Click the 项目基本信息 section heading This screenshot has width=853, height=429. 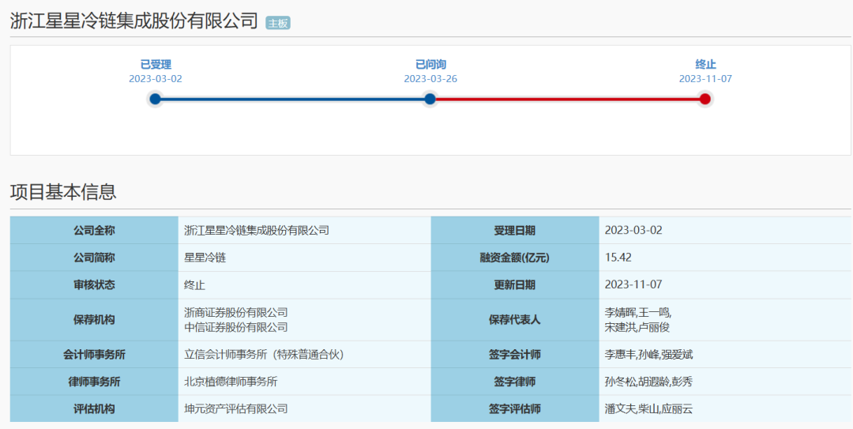pos(63,192)
